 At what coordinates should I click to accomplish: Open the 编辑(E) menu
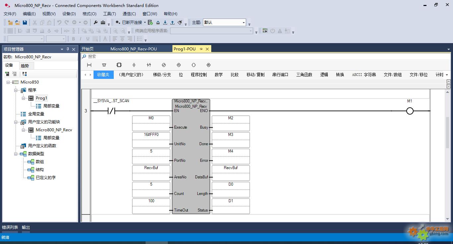(x=29, y=14)
